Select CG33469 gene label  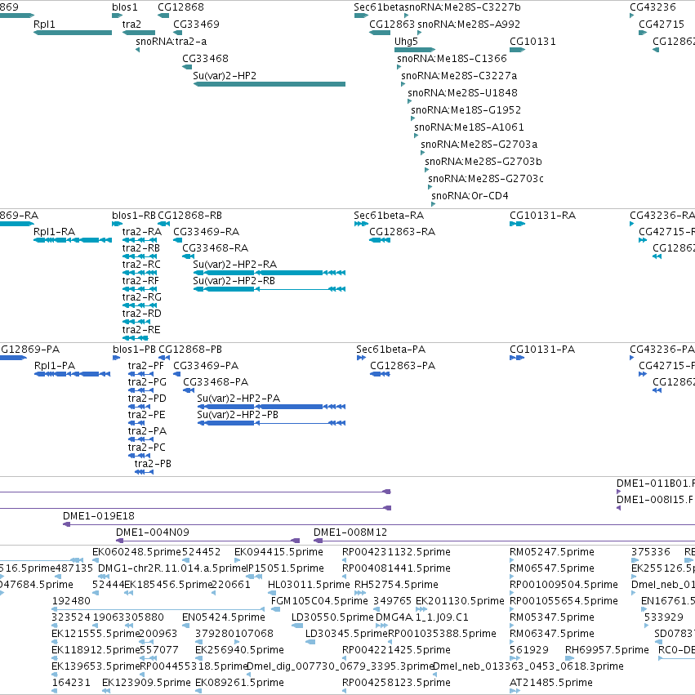196,25
